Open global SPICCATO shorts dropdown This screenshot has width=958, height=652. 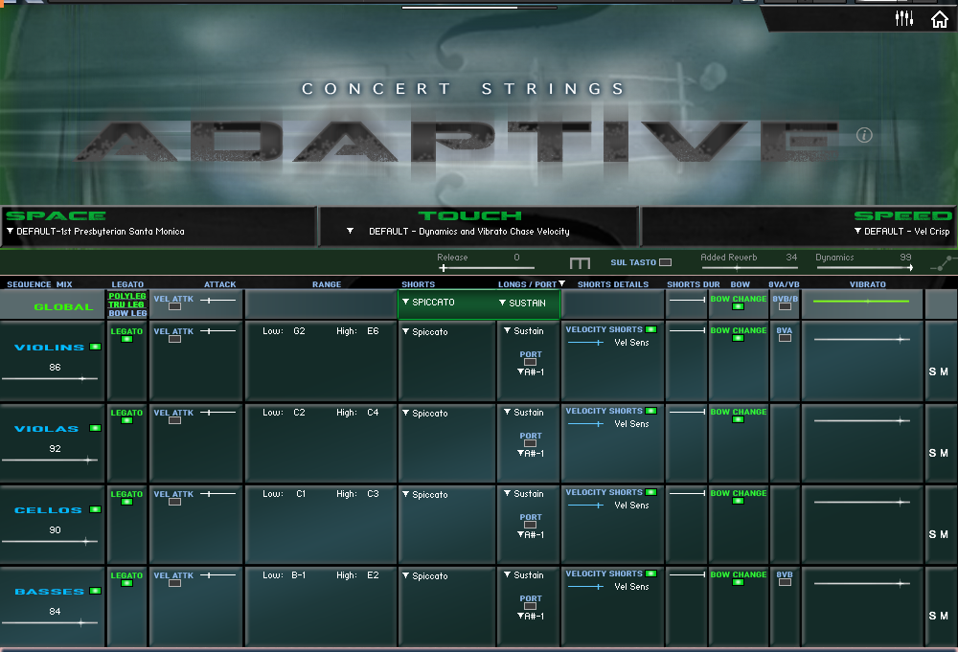429,303
